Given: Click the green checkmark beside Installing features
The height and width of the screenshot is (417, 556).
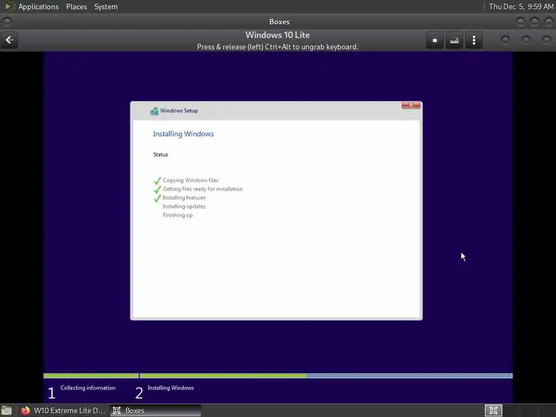Looking at the screenshot, I should point(157,198).
